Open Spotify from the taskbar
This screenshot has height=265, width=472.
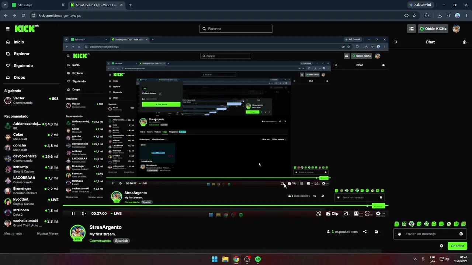(x=258, y=259)
